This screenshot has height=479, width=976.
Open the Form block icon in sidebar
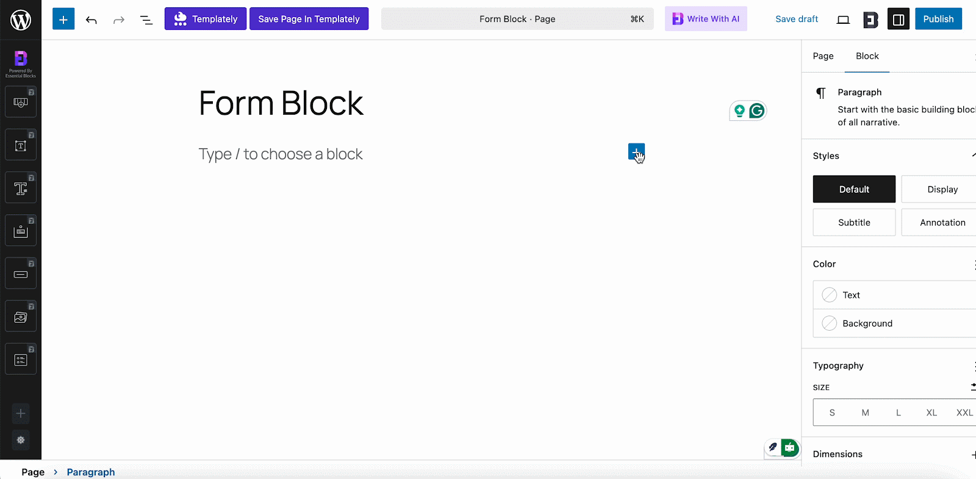21,358
